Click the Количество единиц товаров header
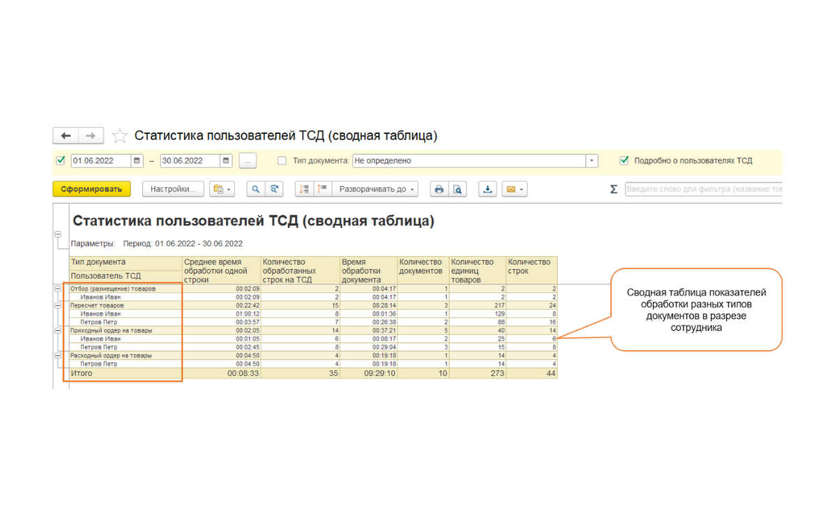The height and width of the screenshot is (515, 837). tap(478, 270)
